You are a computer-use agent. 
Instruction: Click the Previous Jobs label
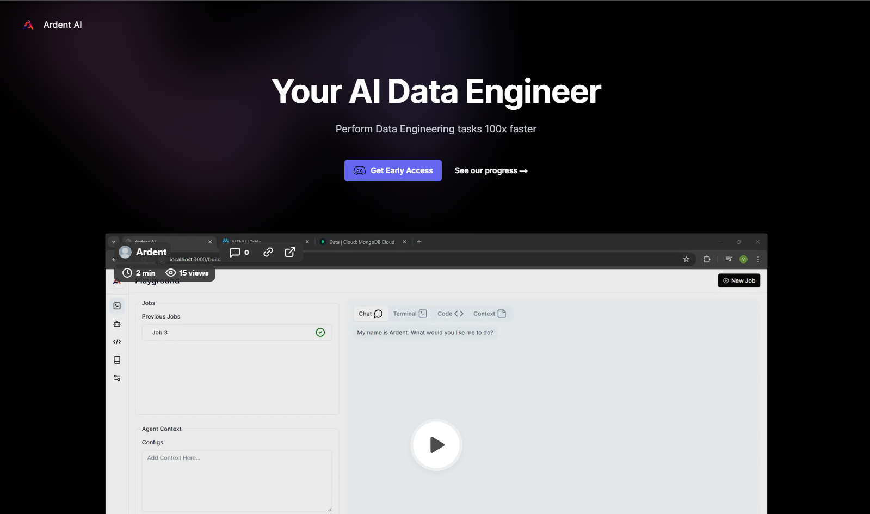coord(161,317)
